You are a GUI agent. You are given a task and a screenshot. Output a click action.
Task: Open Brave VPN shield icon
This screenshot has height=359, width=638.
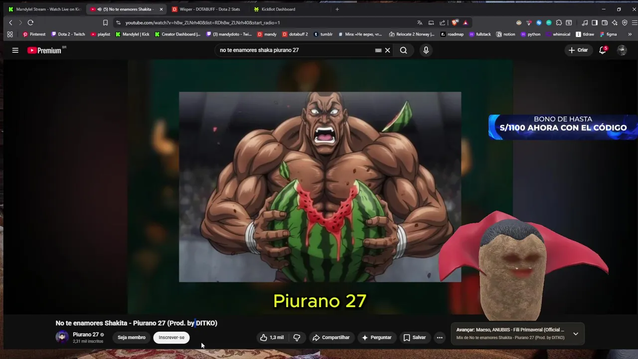pos(625,22)
